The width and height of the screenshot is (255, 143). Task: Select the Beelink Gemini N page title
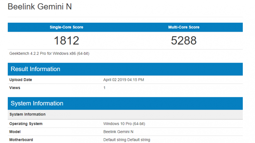pos(40,7)
